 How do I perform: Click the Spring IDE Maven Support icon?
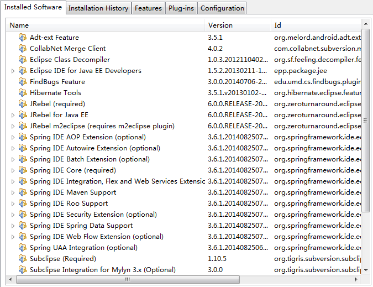tap(23, 192)
